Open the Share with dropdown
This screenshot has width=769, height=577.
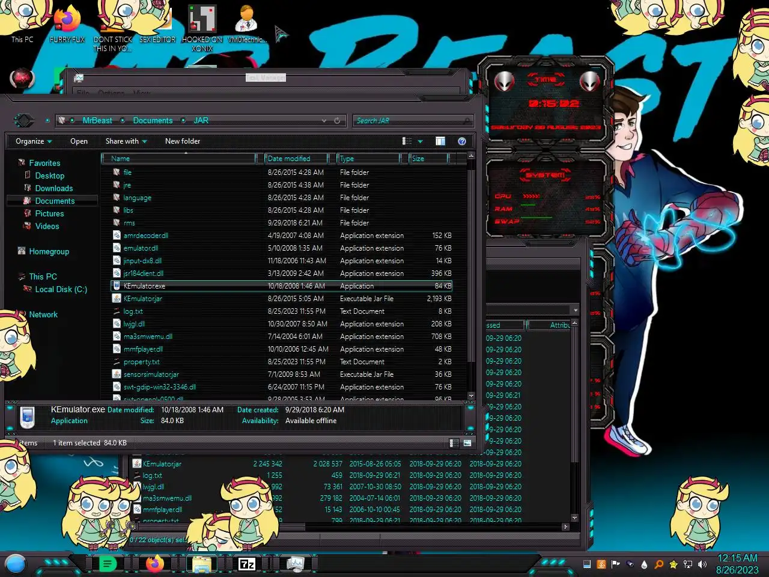pyautogui.click(x=126, y=141)
